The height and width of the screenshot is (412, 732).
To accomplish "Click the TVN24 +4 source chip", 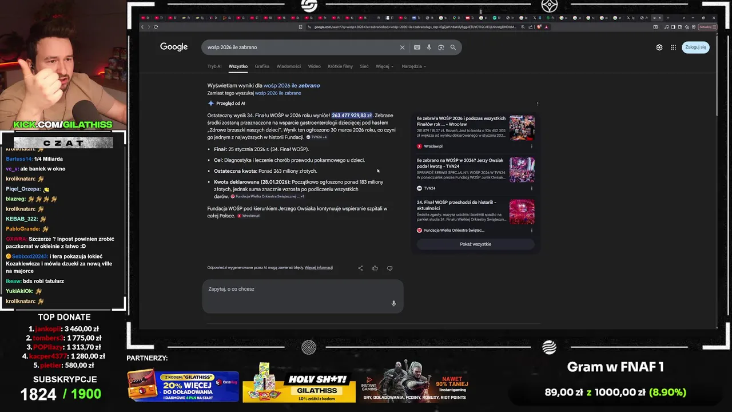I will coord(316,137).
